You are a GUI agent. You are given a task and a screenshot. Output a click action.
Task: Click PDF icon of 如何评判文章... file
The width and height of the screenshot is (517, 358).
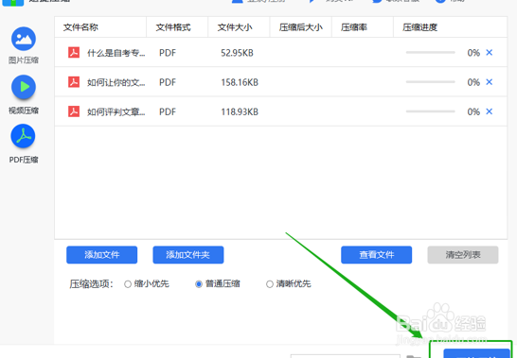[x=74, y=111]
